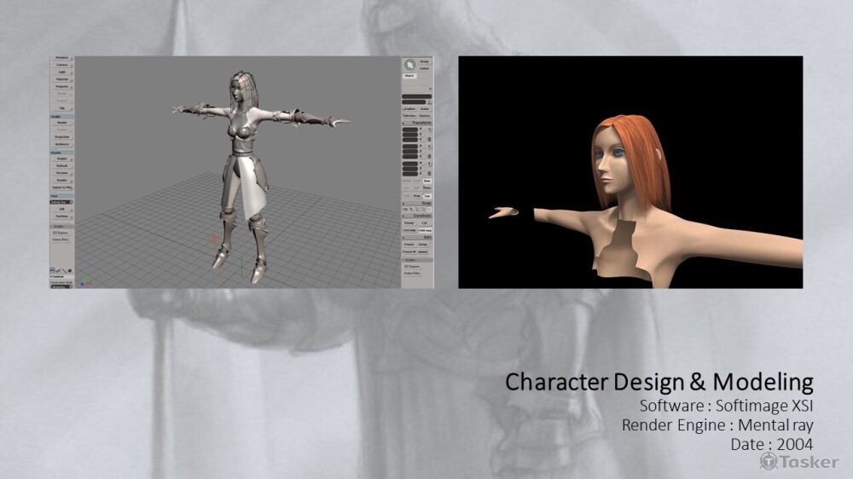Open the Primitive menu dropdown
The width and height of the screenshot is (853, 479).
(61, 59)
